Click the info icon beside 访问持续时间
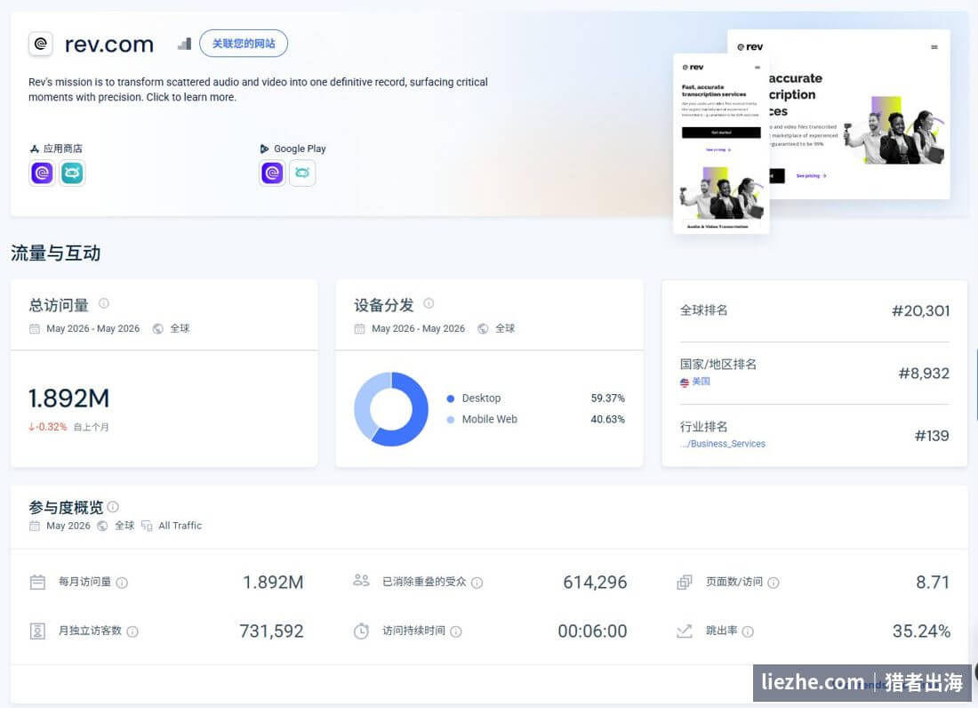 coord(456,632)
